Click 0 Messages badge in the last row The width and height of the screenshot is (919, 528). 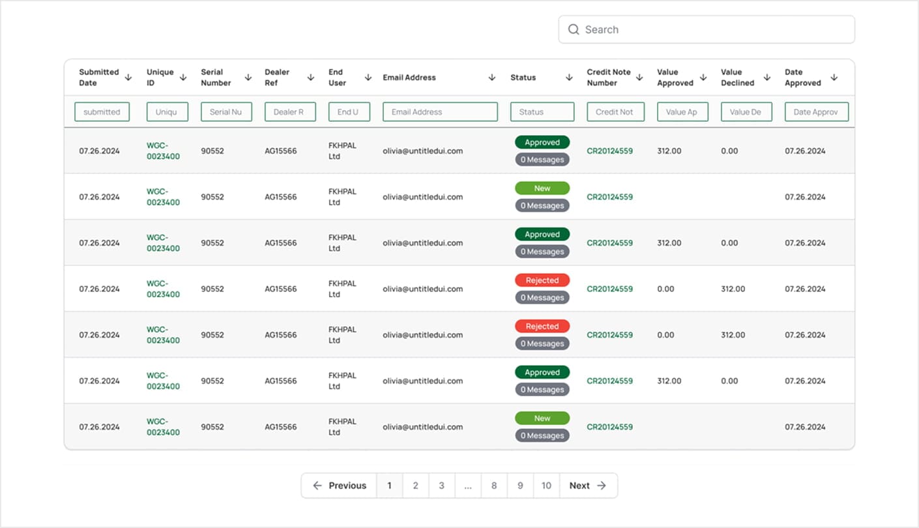[x=542, y=435]
